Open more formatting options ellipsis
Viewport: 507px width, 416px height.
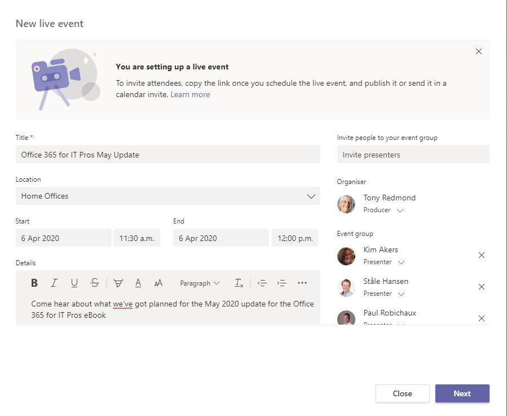pos(302,283)
